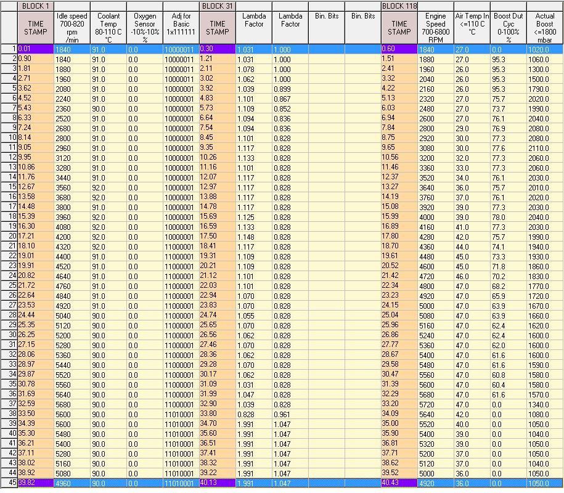Viewport: 564px width, 493px height.
Task: Click the Actual Boost cell showing 2110.0
Action: click(545, 148)
